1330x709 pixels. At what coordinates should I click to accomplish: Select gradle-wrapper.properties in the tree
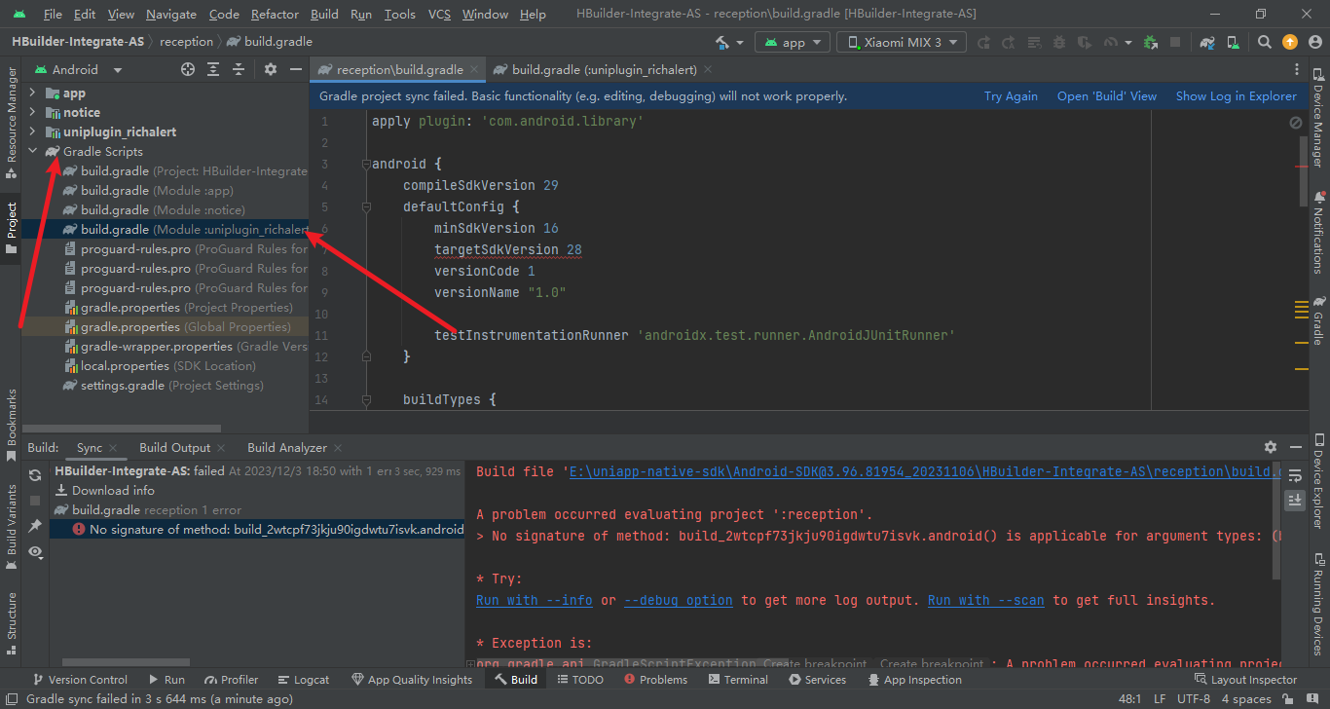point(156,346)
